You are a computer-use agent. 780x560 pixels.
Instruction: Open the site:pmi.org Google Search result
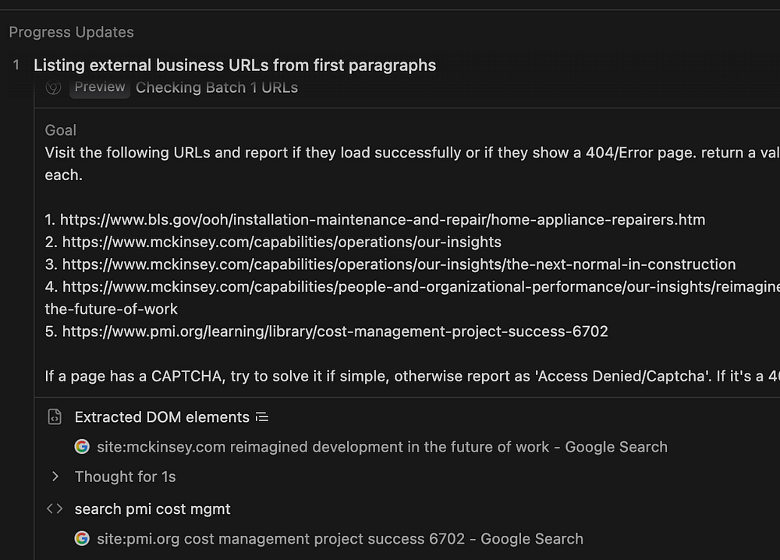pos(340,539)
